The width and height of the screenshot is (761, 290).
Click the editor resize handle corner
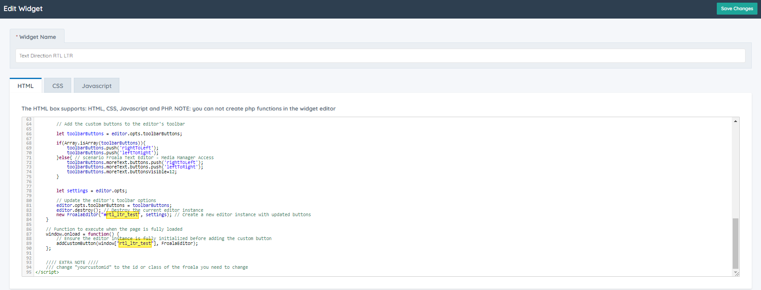coord(736,273)
